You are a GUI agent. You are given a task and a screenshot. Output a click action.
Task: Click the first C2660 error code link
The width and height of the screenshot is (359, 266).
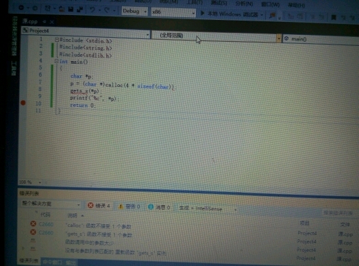pos(46,224)
